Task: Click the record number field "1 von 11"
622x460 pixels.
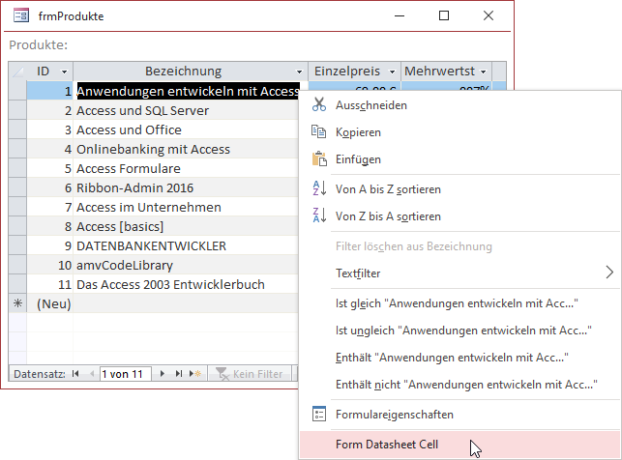Action: (x=125, y=374)
